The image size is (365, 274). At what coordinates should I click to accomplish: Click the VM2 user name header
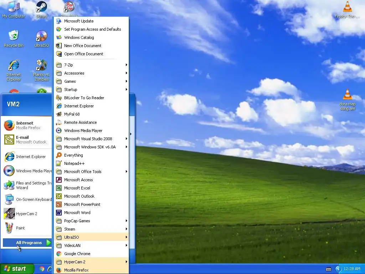(13, 104)
